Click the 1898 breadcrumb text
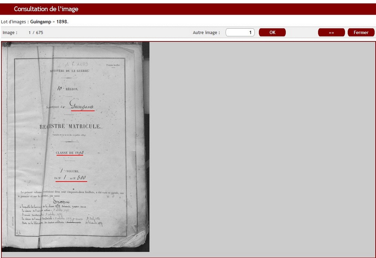The image size is (376, 258). [62, 22]
